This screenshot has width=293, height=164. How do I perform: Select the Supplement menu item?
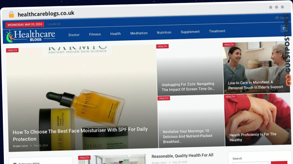tap(190, 32)
